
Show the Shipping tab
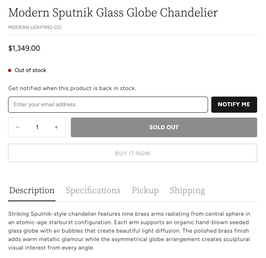click(187, 190)
